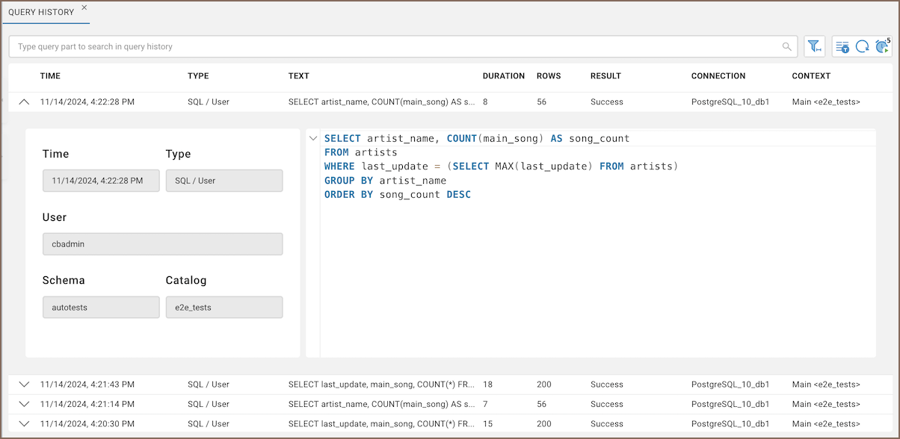The width and height of the screenshot is (900, 439).
Task: Expand the 4:20:30 PM query row
Action: click(24, 424)
